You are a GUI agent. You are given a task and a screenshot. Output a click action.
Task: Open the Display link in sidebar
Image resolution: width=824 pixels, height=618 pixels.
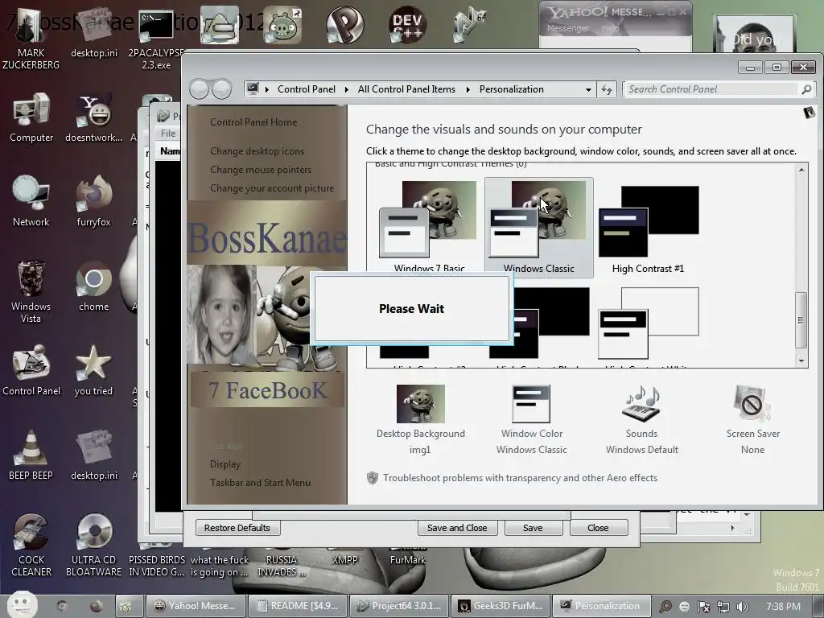(x=225, y=464)
